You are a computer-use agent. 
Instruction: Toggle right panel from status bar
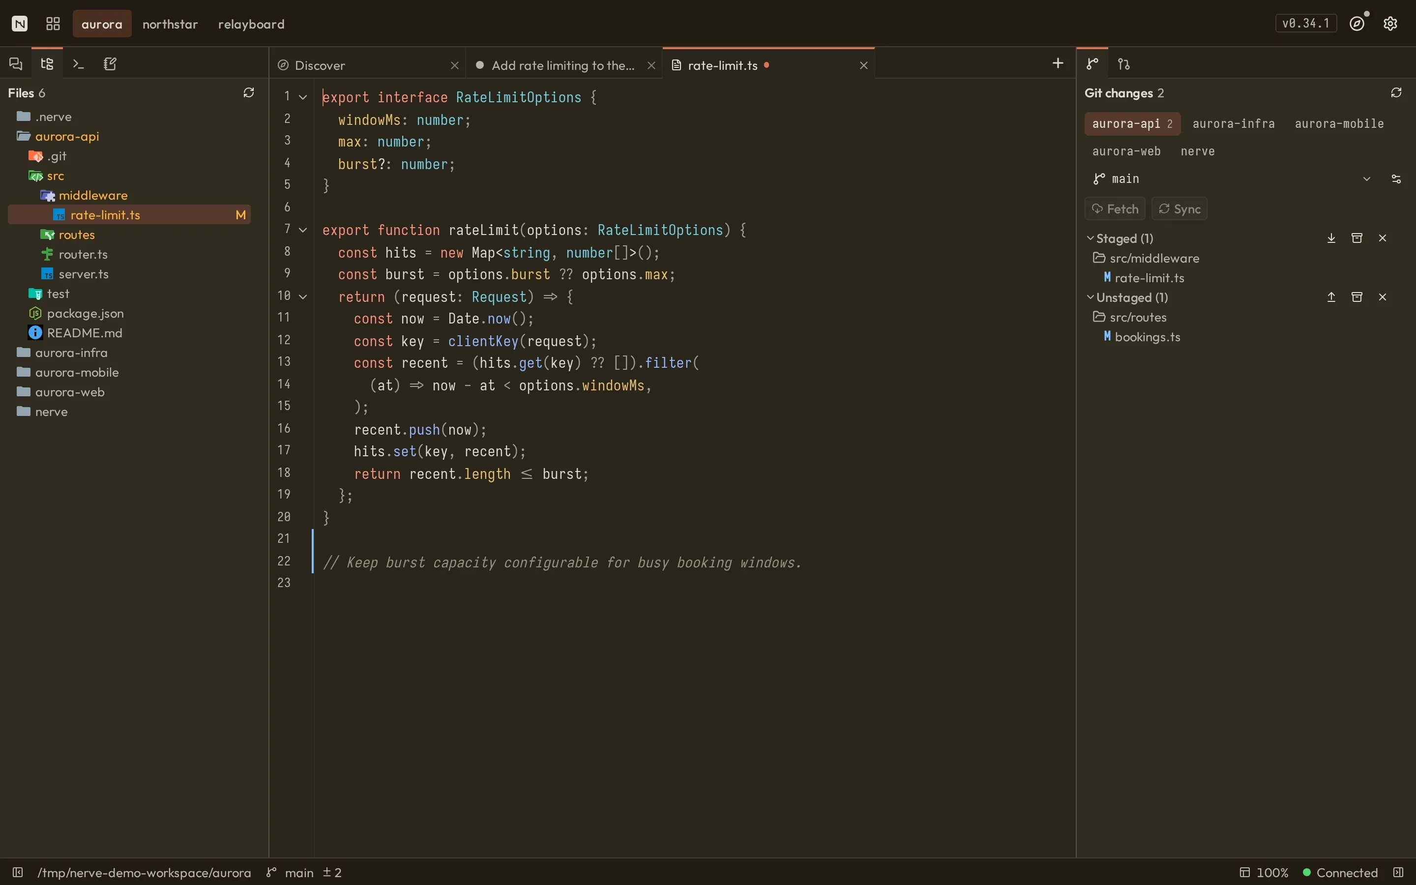point(1398,872)
